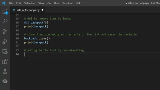Image resolution: width=160 pixels, height=90 pixels.
Task: Click comment '# adding to the list by concatenating'
Action: (54, 50)
